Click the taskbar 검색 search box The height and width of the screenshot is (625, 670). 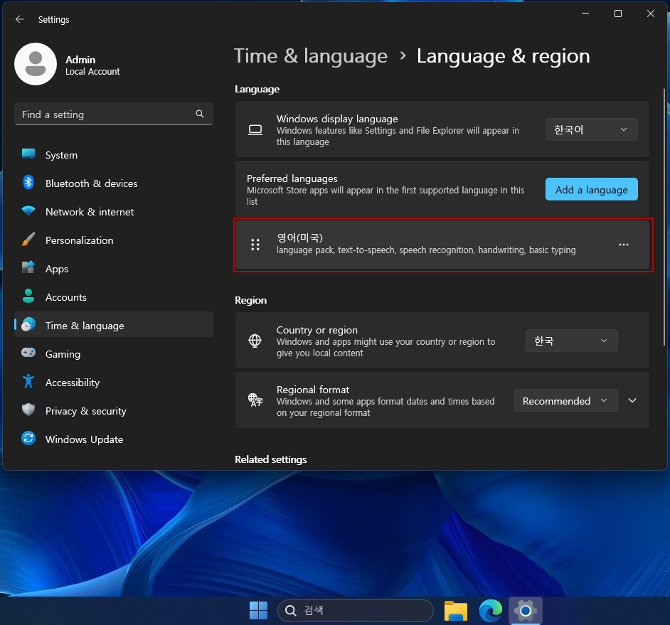pos(356,611)
